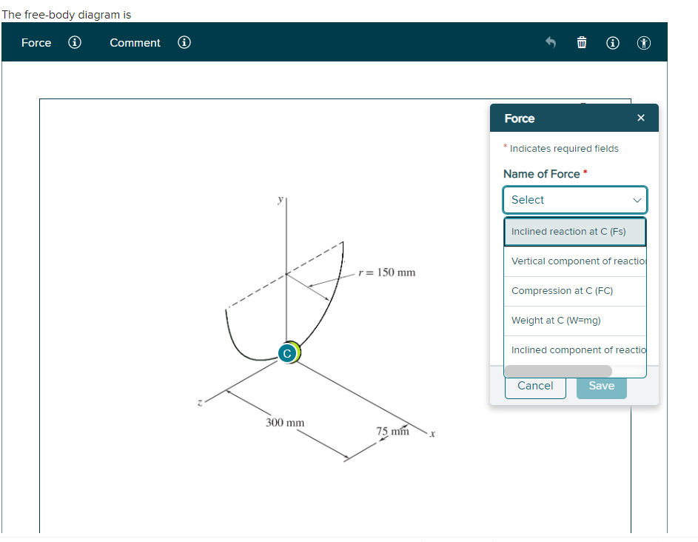Open the Name of Force select dropdown

point(574,199)
